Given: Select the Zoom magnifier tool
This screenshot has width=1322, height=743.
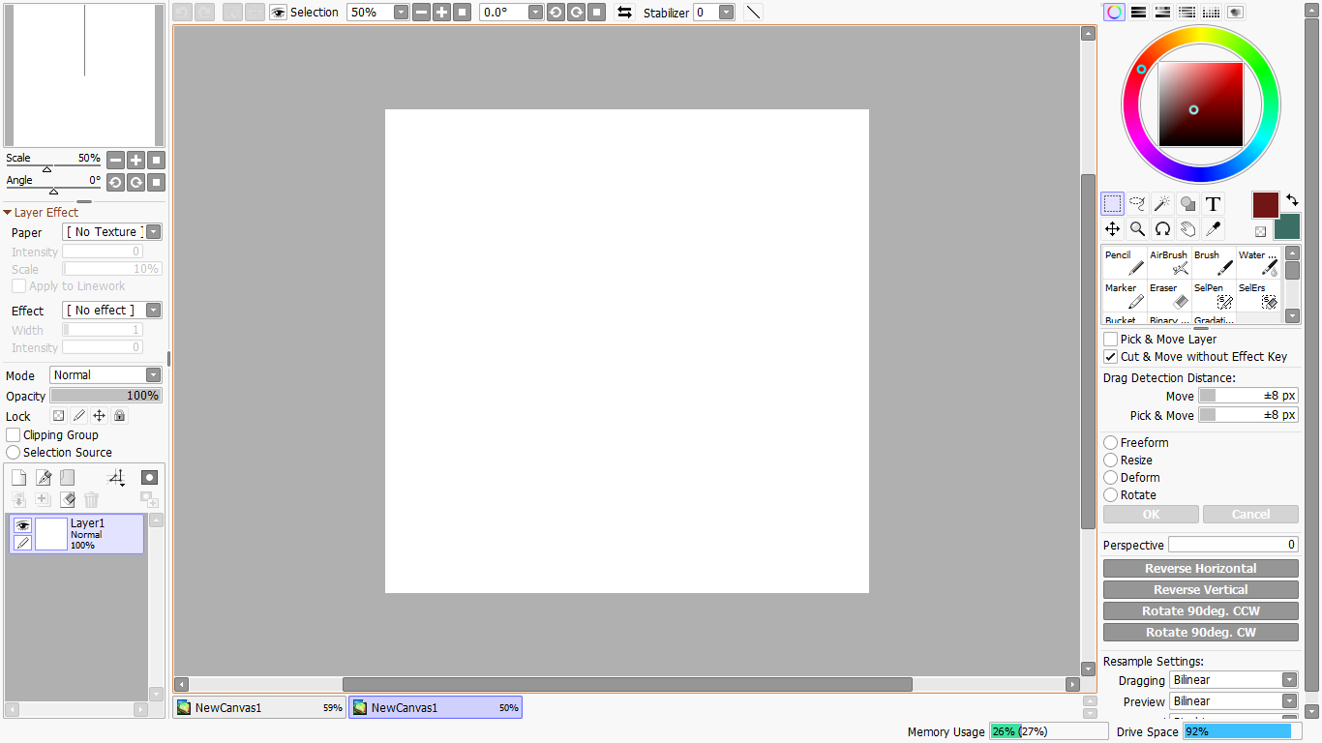Looking at the screenshot, I should click(x=1137, y=229).
